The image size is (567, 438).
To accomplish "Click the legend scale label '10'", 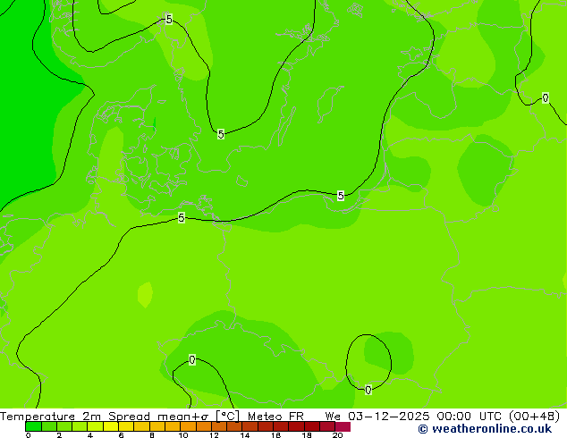I will (183, 435).
